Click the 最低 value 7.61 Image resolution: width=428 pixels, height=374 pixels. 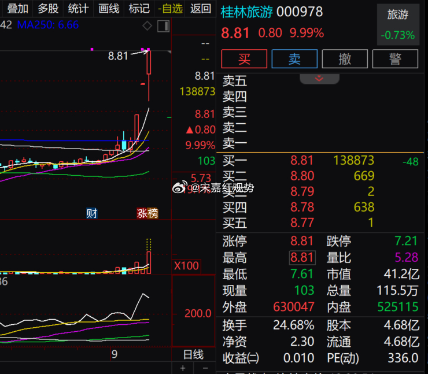tap(302, 274)
